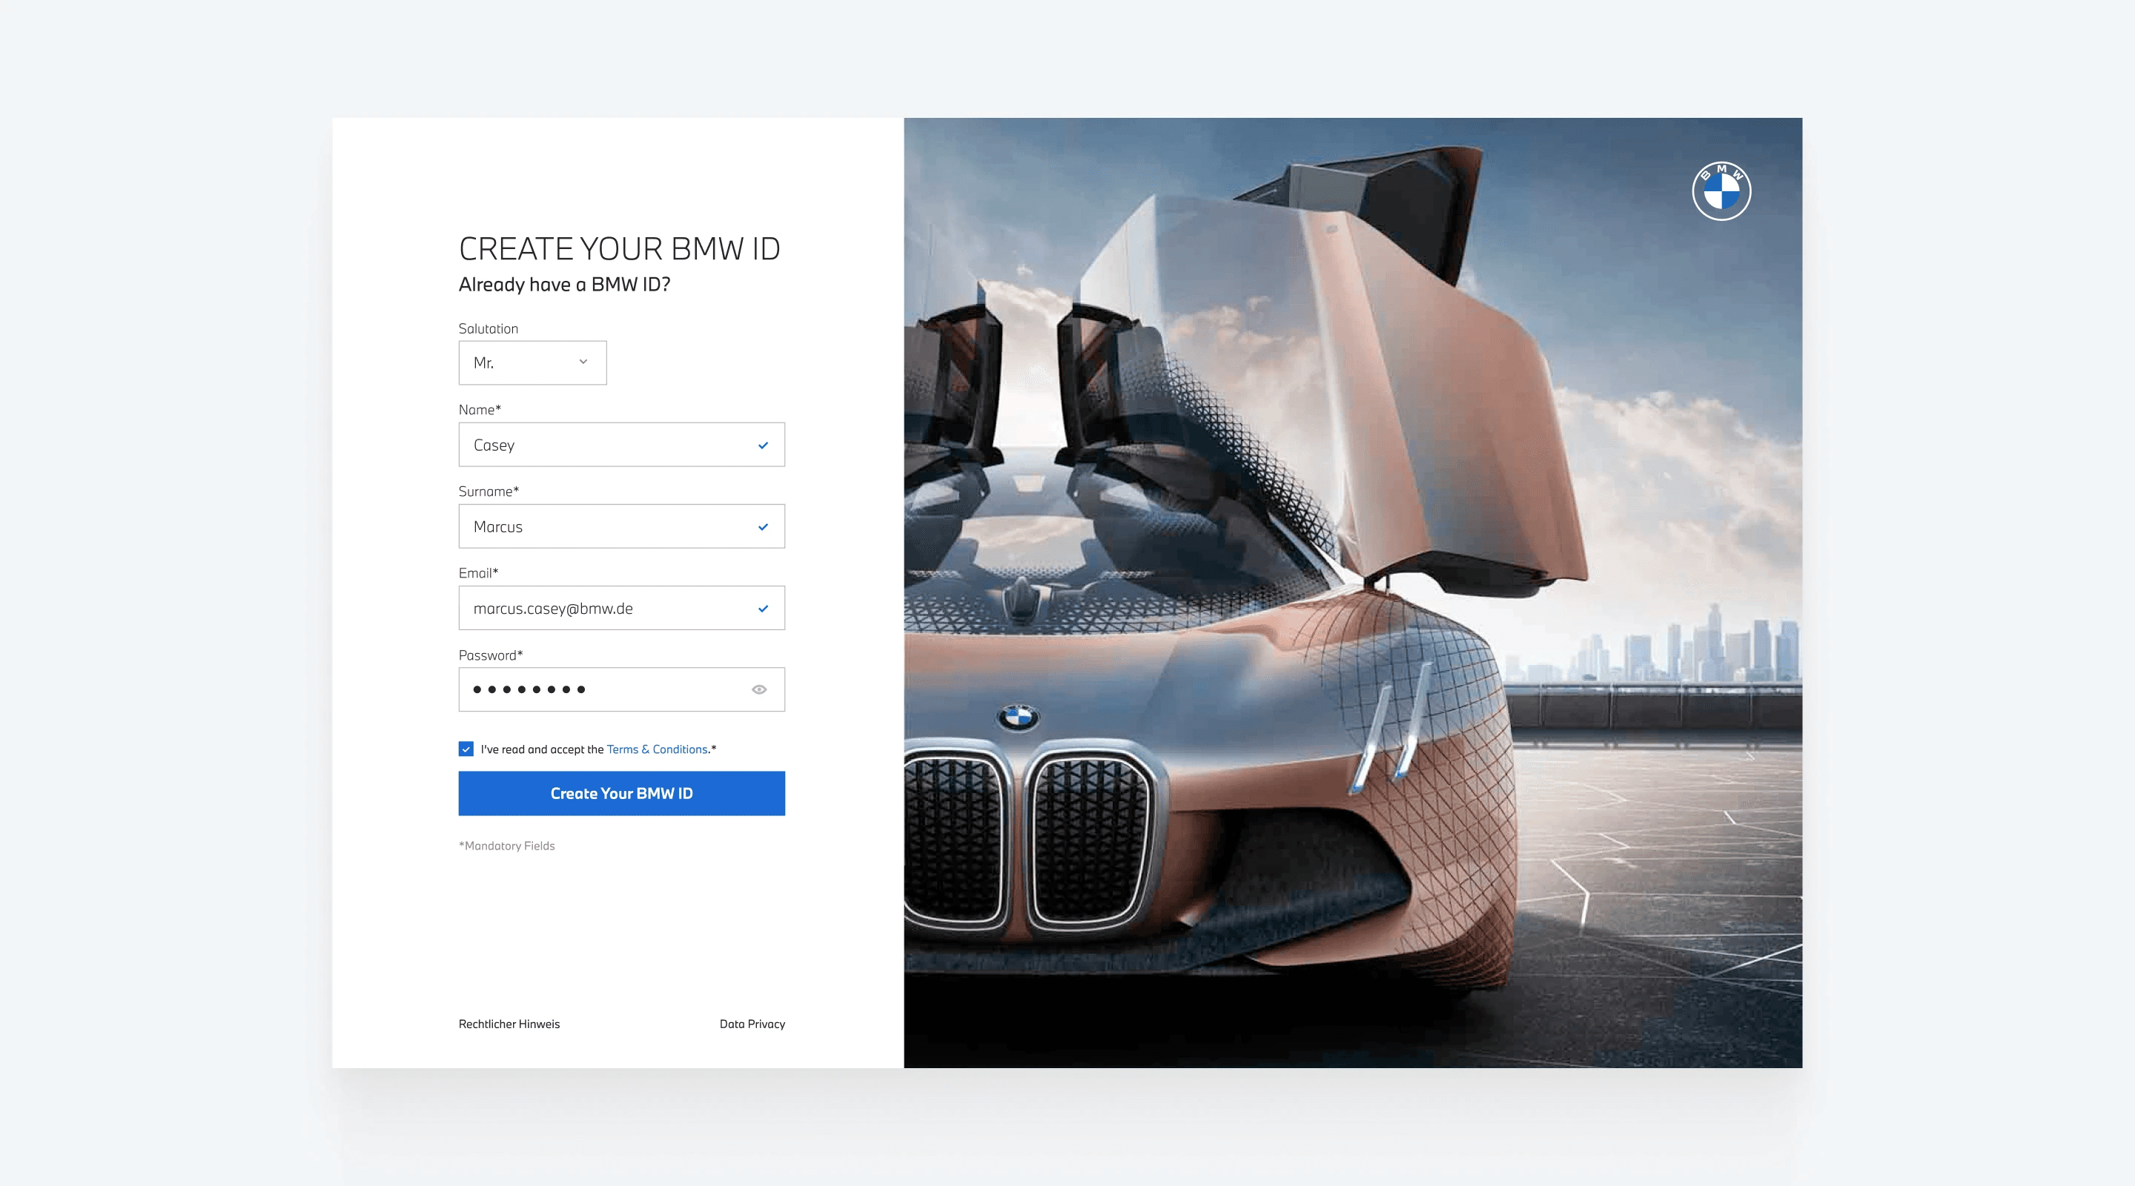The image size is (2135, 1186).
Task: Open the Salutation dropdown
Action: click(x=532, y=363)
